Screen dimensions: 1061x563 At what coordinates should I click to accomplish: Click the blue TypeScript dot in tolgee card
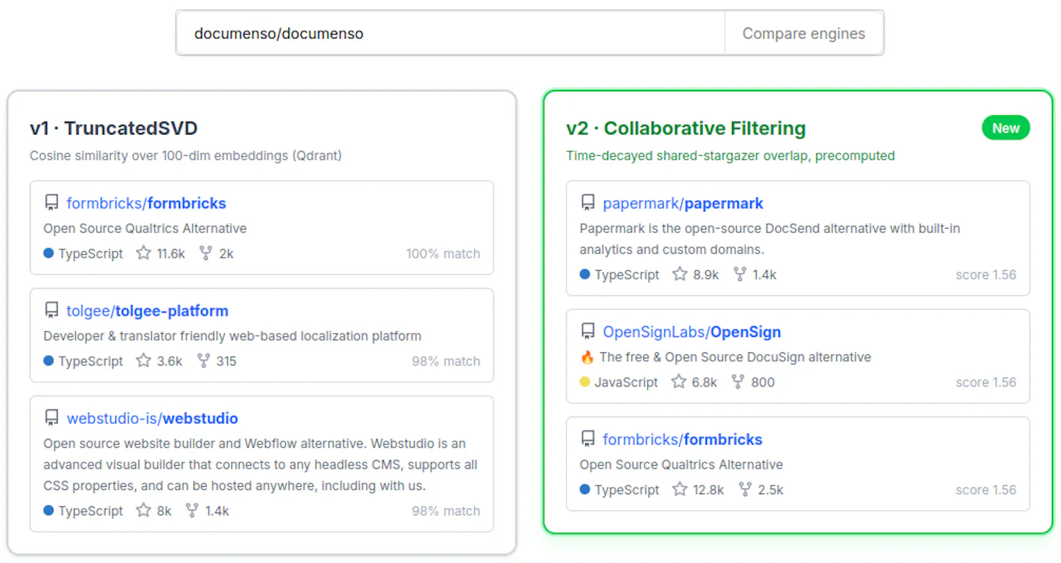(x=48, y=361)
